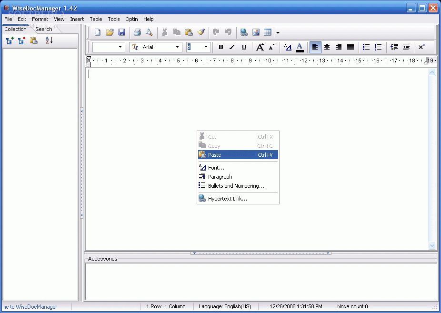The width and height of the screenshot is (441, 313).
Task: Sort nodes with the A-Z icon
Action: [x=49, y=40]
